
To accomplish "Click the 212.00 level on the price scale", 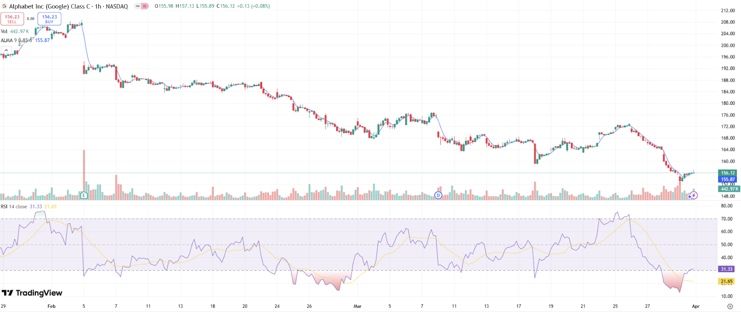I will (728, 11).
